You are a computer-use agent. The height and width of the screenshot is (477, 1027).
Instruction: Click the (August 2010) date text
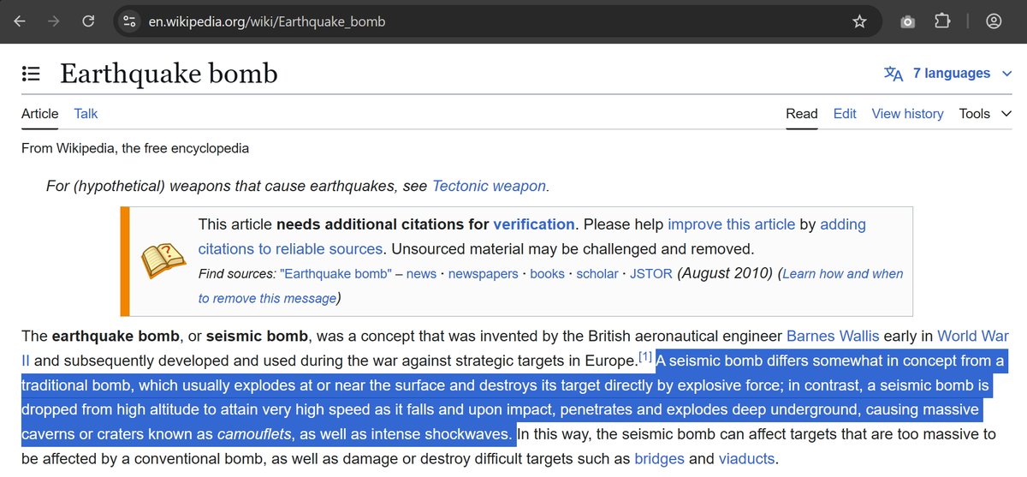[x=725, y=274]
